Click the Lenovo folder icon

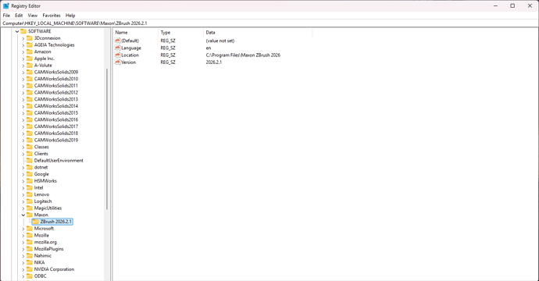30,194
